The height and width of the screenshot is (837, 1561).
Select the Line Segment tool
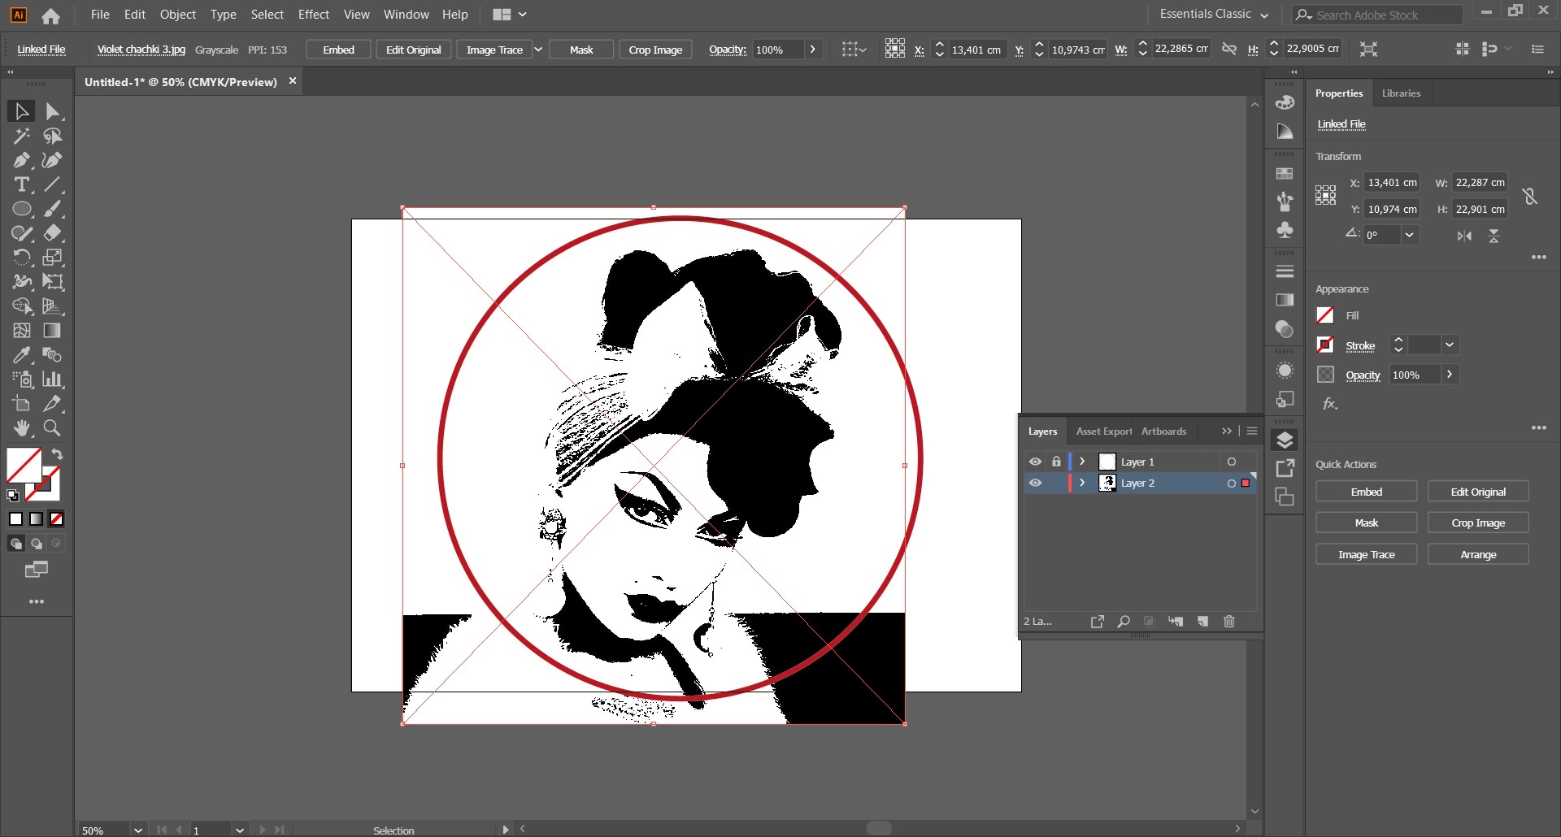pyautogui.click(x=53, y=184)
